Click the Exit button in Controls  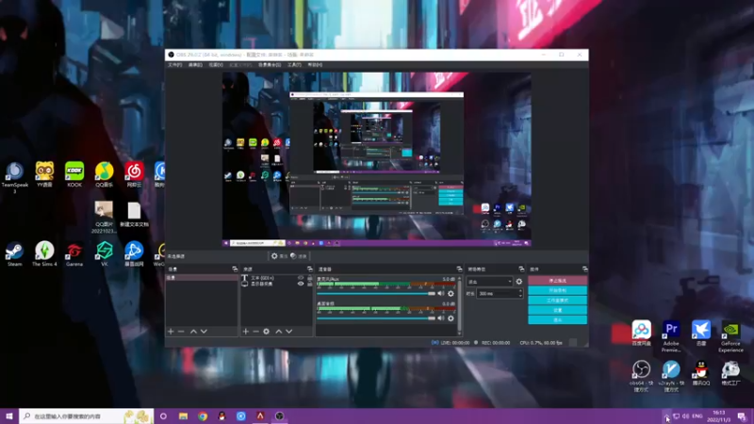(x=557, y=319)
